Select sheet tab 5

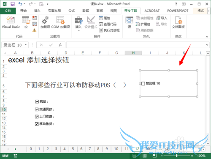(73, 149)
